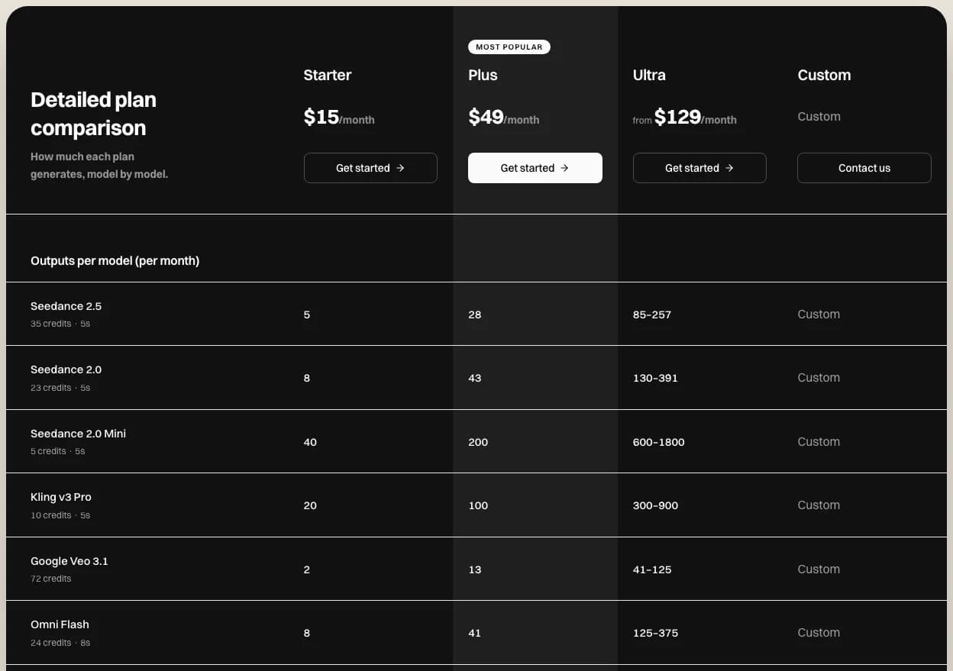Image resolution: width=953 pixels, height=671 pixels.
Task: Click Get started under the Ultra plan
Action: (699, 168)
